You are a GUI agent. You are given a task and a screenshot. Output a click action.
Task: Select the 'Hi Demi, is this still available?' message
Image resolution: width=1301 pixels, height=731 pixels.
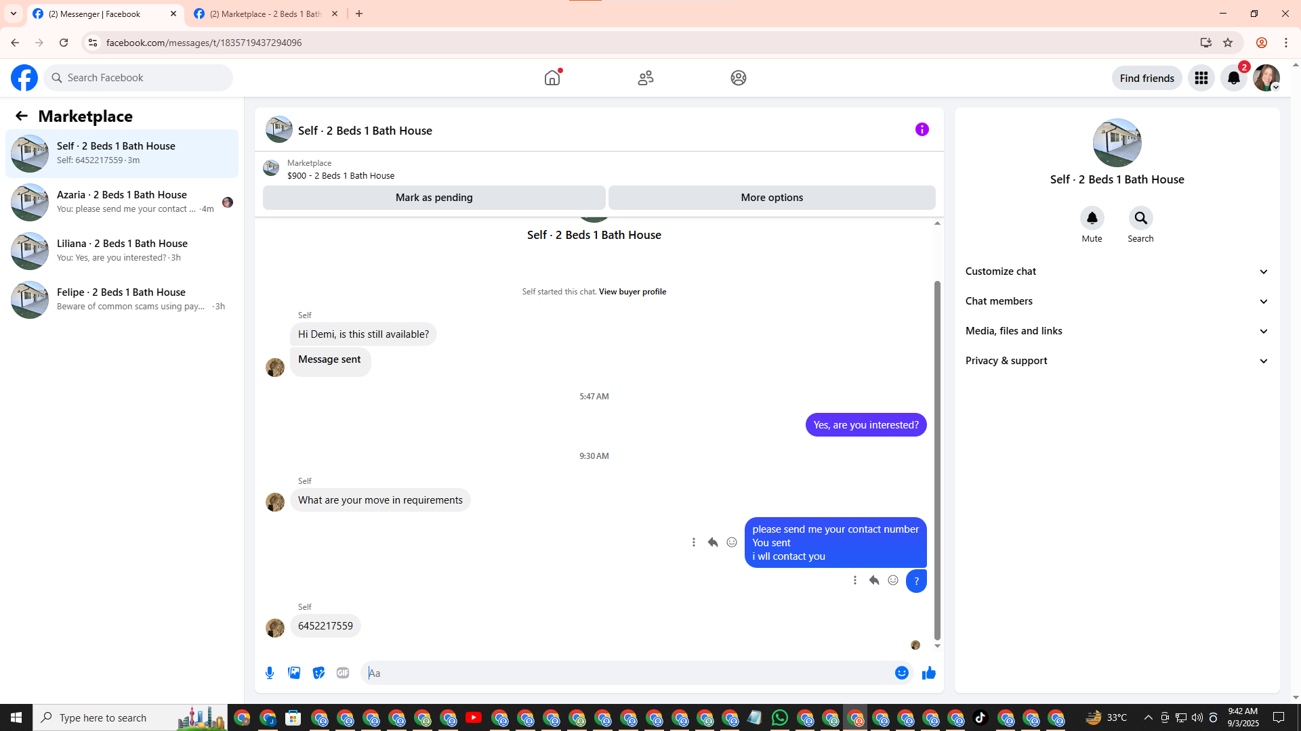pyautogui.click(x=363, y=334)
